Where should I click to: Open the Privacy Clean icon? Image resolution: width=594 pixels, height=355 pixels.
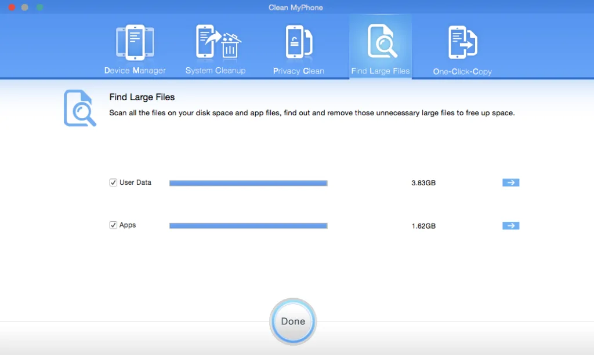(299, 42)
